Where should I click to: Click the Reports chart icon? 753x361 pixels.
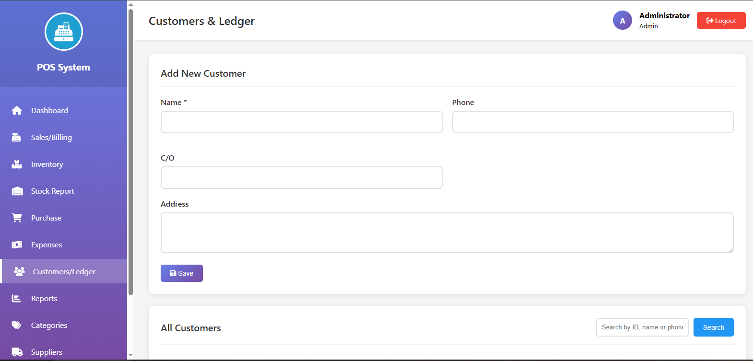point(16,299)
